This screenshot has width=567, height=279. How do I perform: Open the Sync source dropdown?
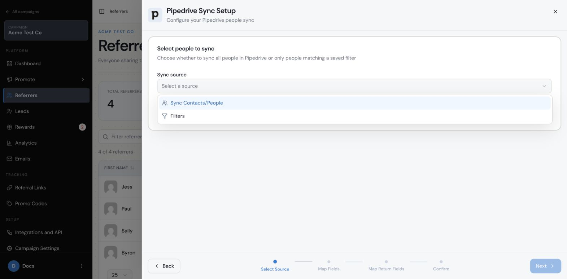click(x=354, y=86)
